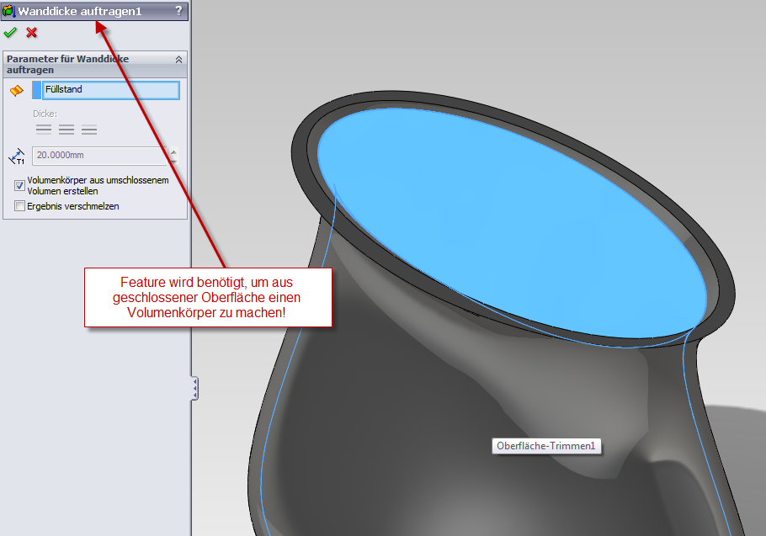Click the T1 thickness dimension icon
This screenshot has height=536, width=766.
point(17,157)
